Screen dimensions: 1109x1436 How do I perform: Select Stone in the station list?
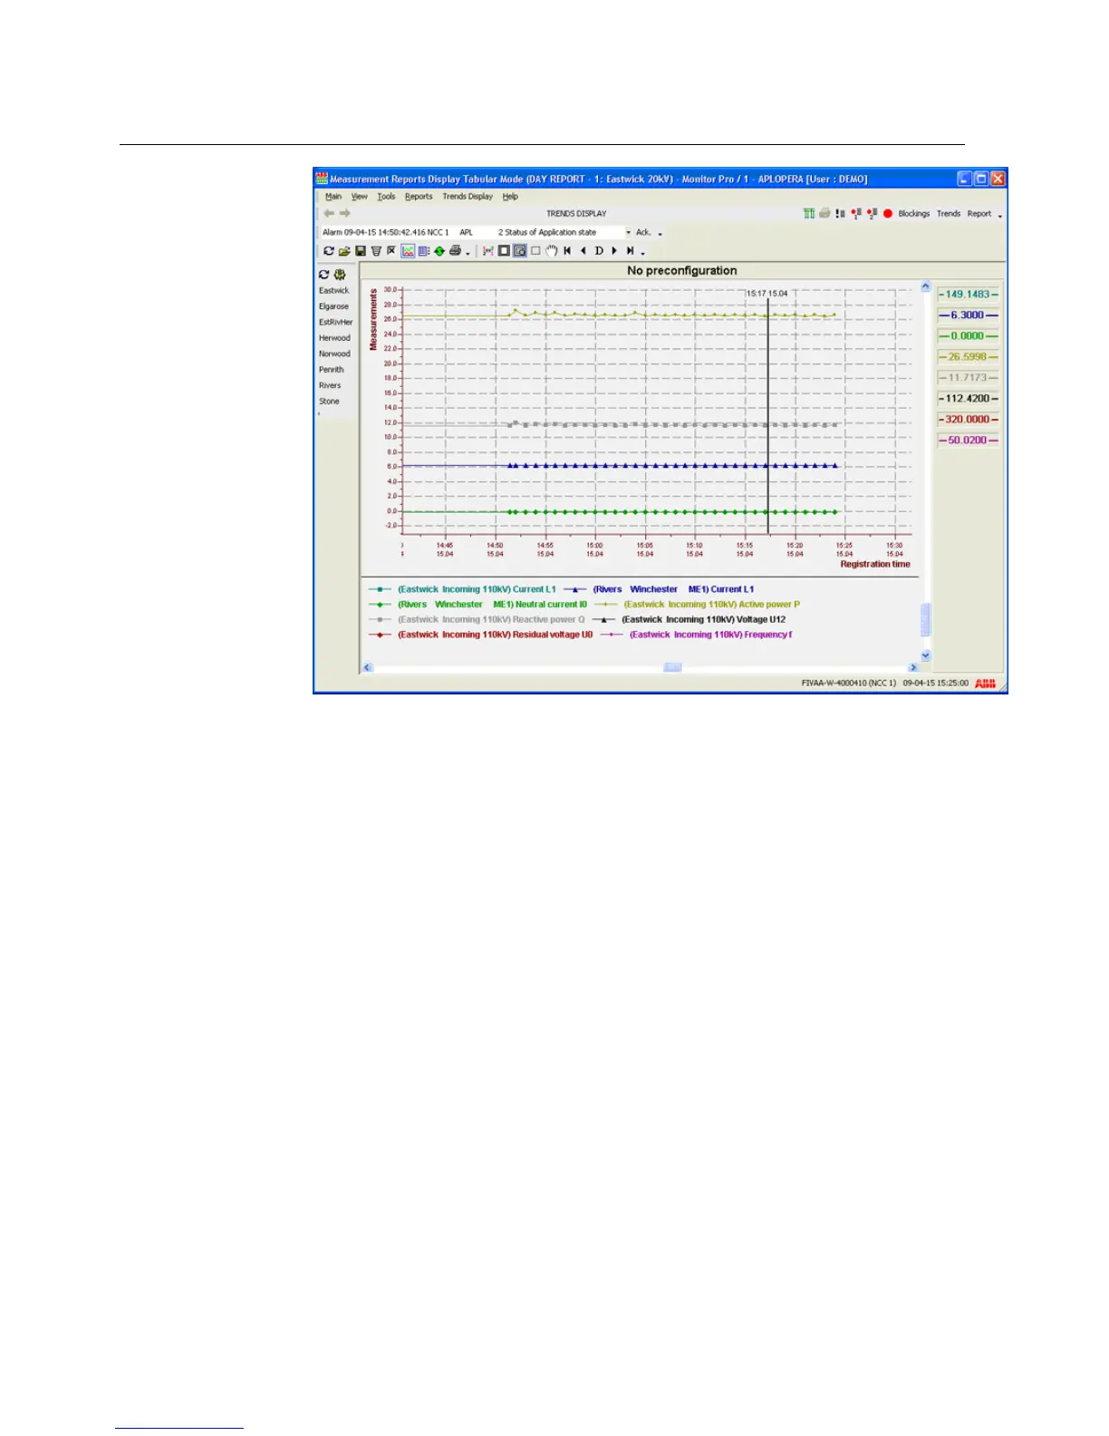click(329, 402)
